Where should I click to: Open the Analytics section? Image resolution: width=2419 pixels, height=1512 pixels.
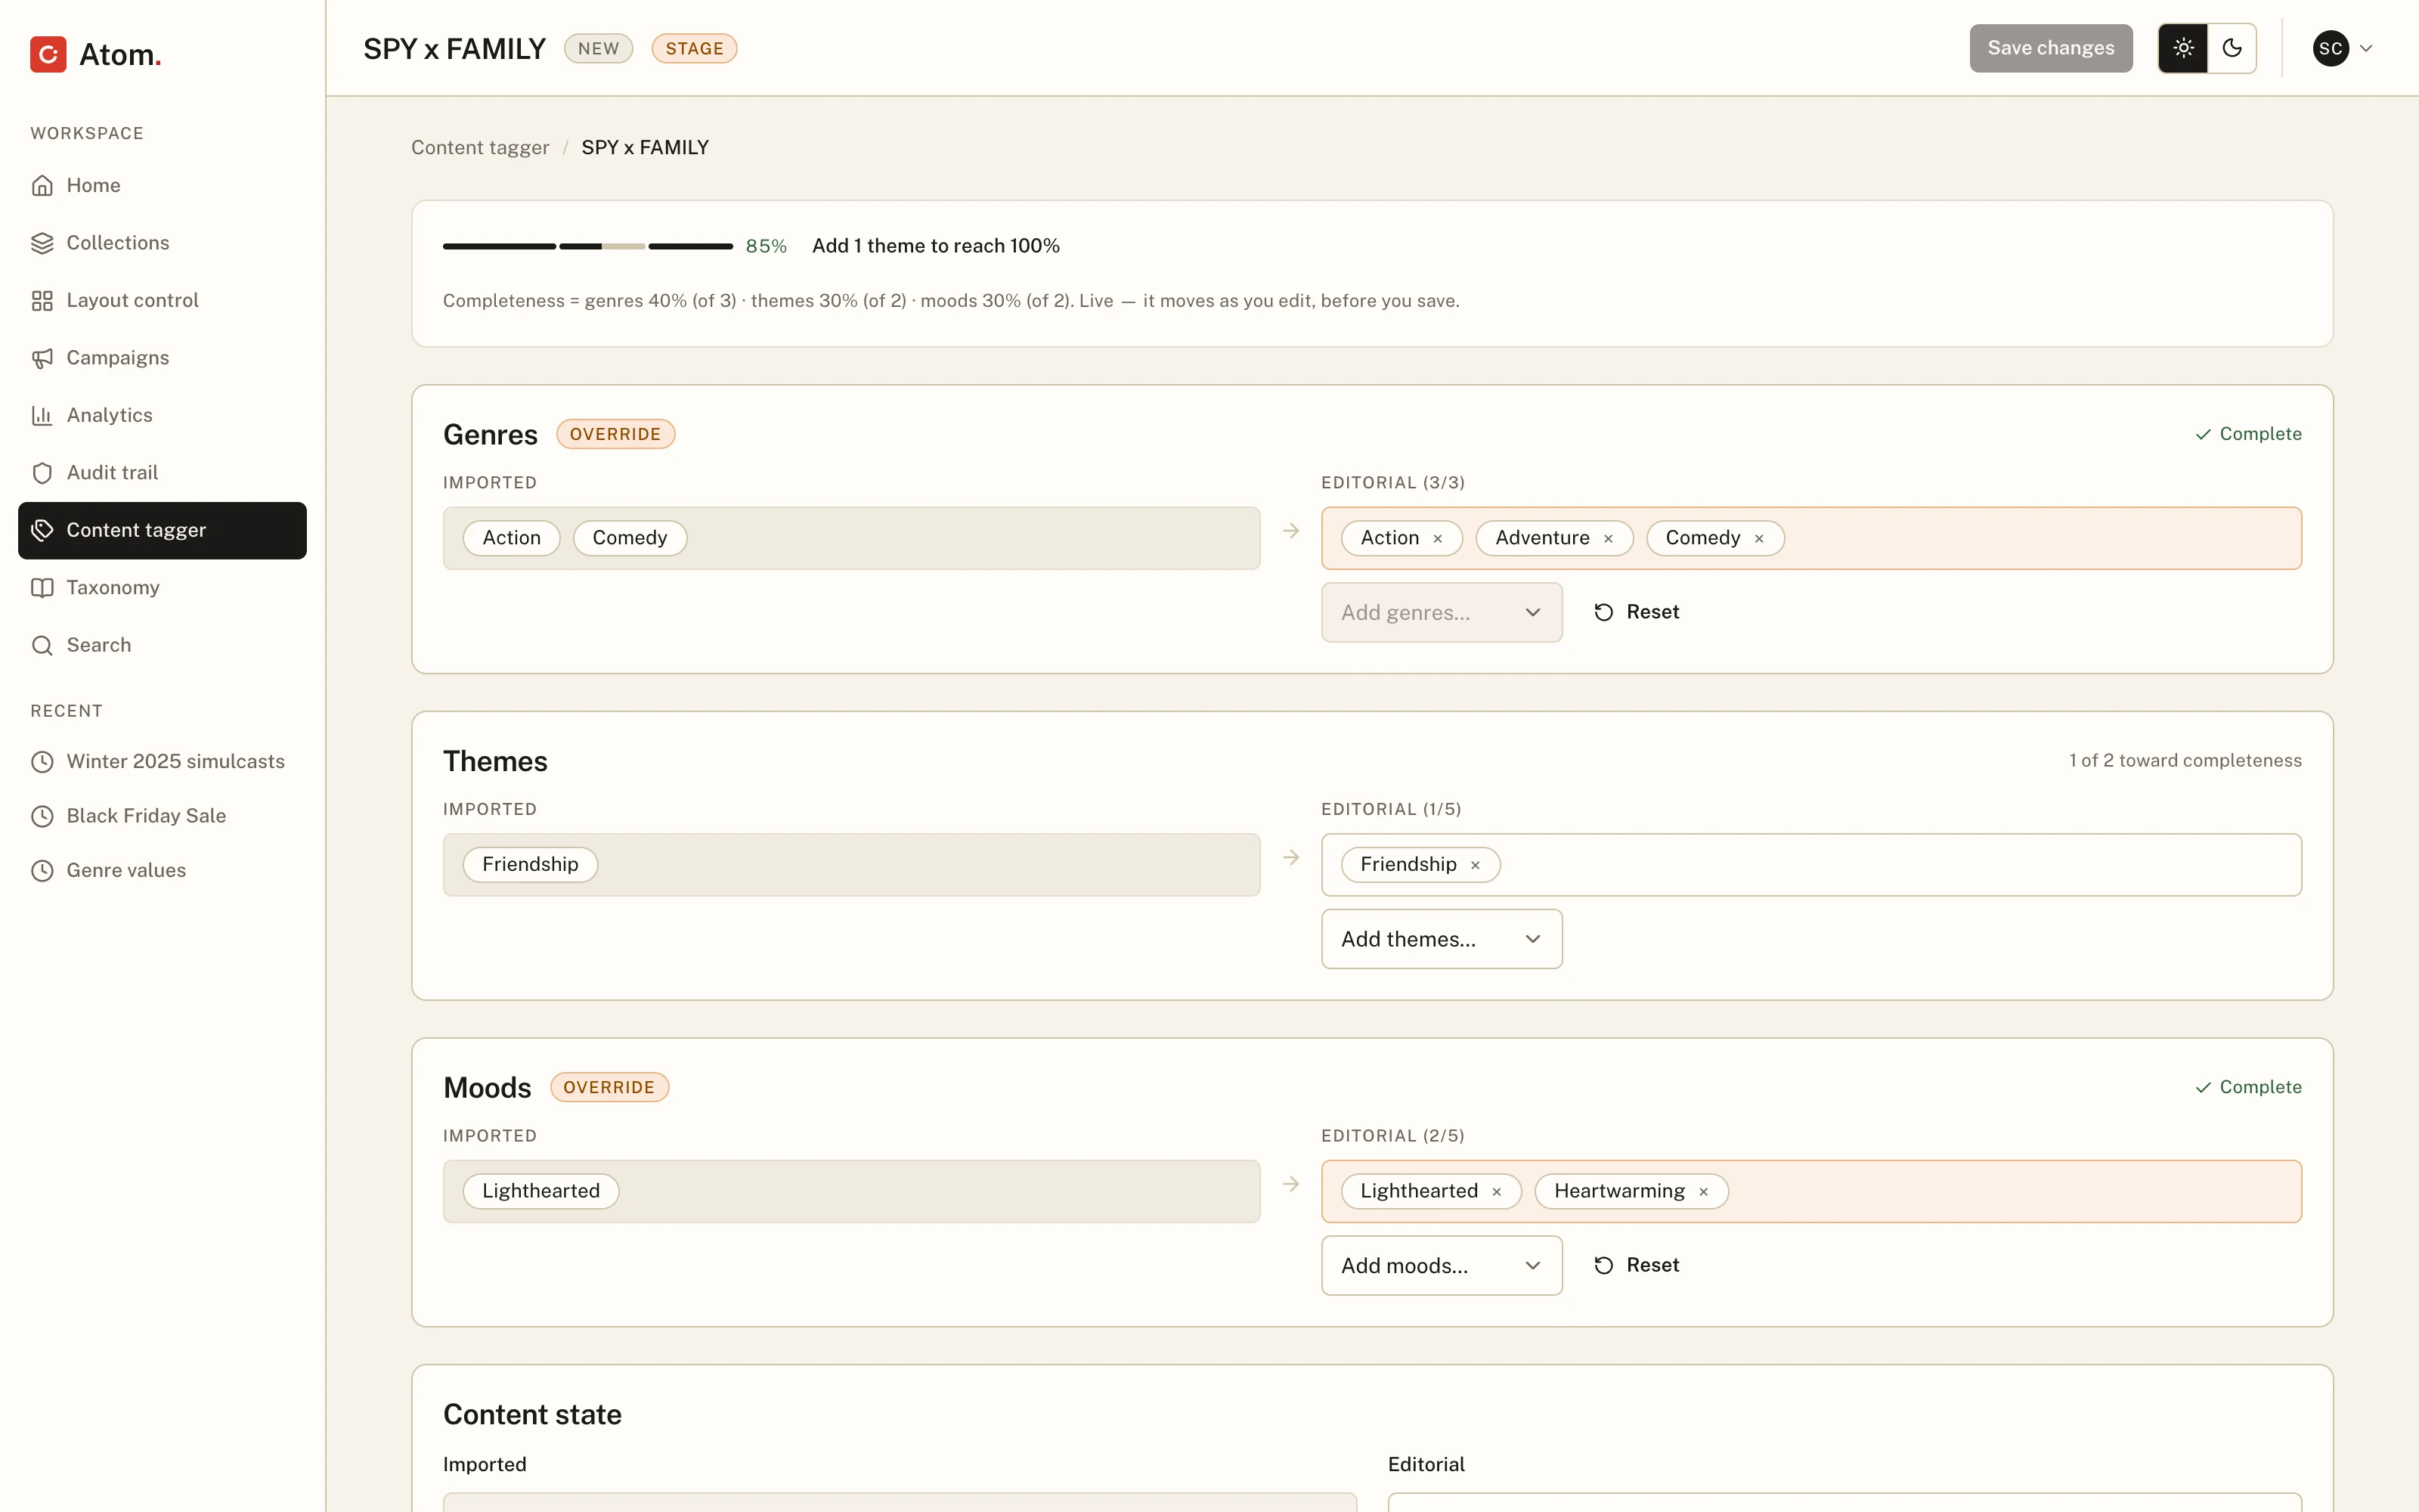point(162,415)
